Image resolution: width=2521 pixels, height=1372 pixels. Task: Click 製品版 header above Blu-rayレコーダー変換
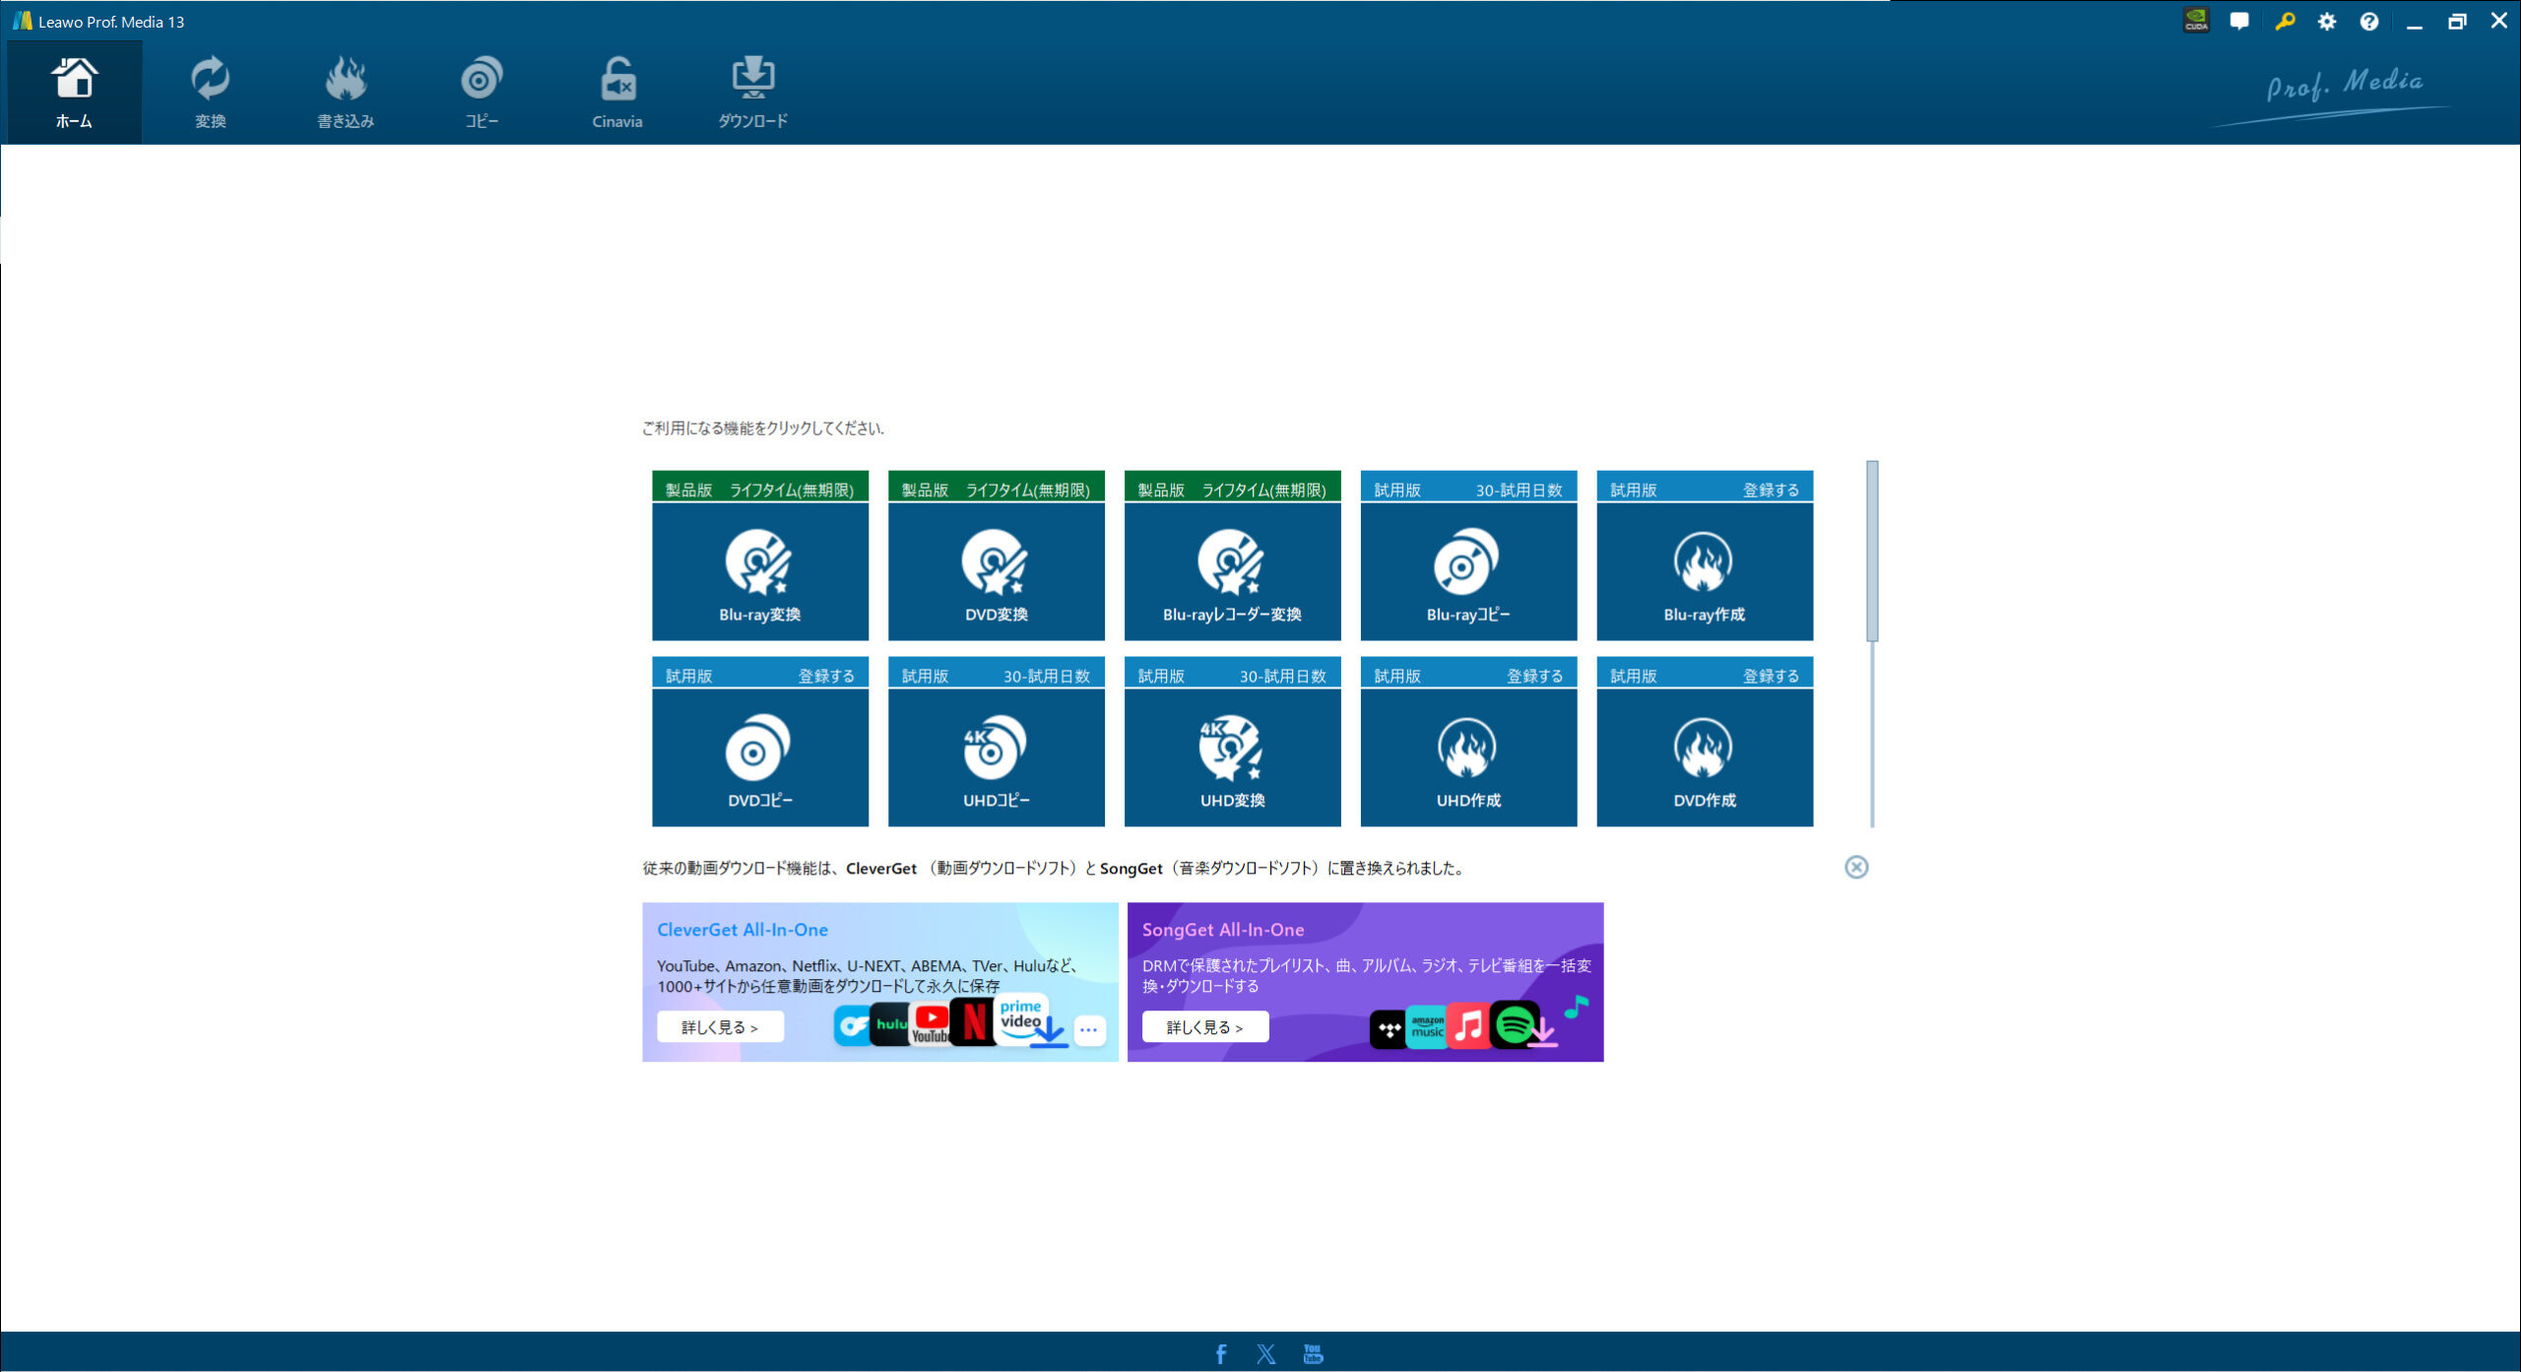point(1233,487)
